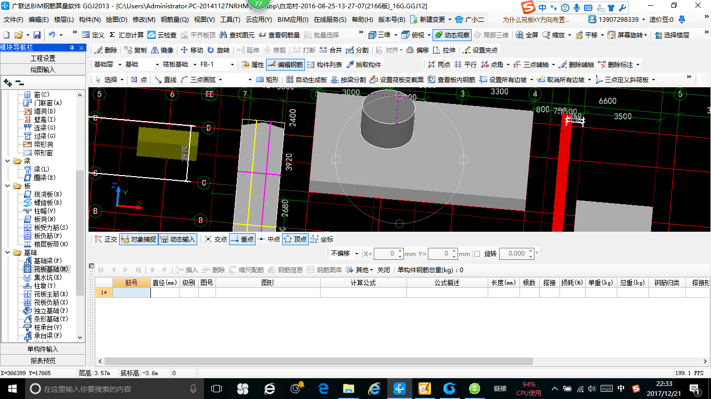
Task: Open the 构件(N) menu
Action: [90, 20]
